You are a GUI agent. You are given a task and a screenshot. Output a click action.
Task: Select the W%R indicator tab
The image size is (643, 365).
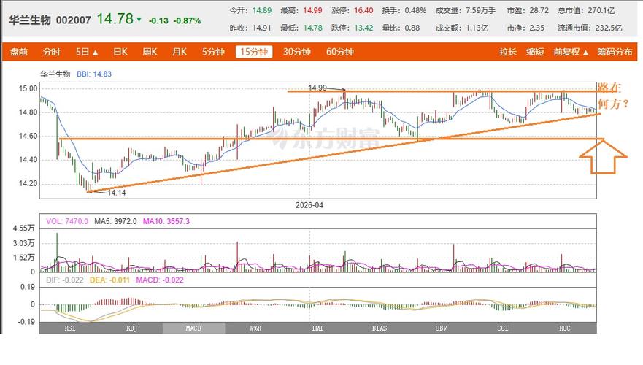(x=255, y=328)
